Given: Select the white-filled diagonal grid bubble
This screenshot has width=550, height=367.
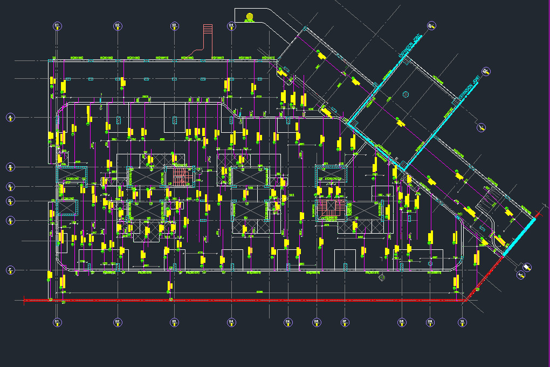Looking at the screenshot, I should coord(527,268).
